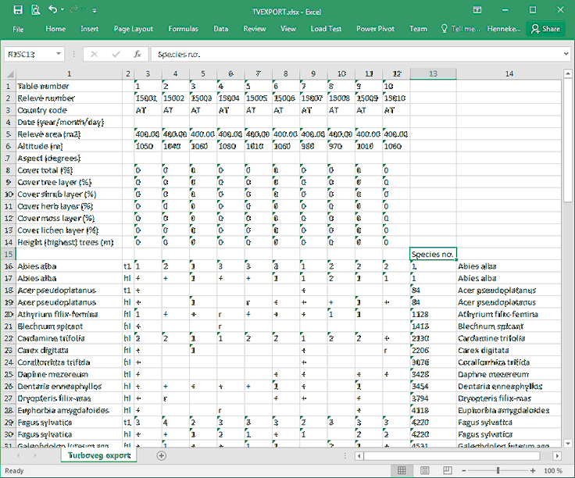The image size is (575, 478).
Task: Select the Turboveg export sheet tab
Action: coord(99,455)
